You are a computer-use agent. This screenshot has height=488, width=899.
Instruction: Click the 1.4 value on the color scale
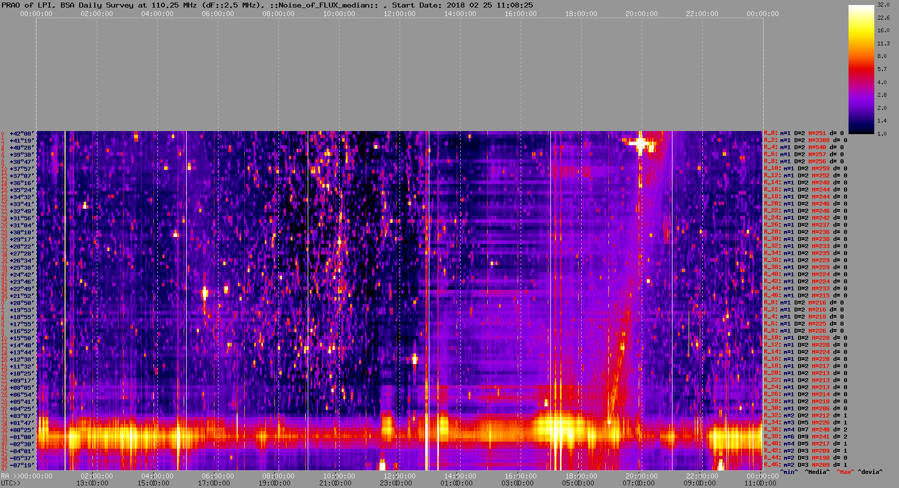point(882,121)
